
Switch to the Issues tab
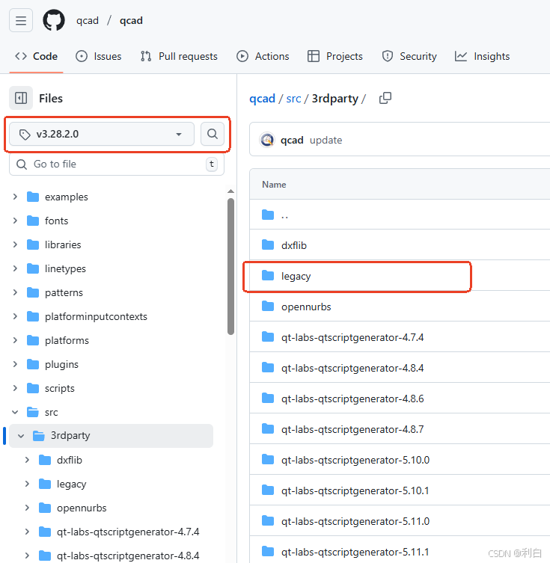pyautogui.click(x=99, y=56)
